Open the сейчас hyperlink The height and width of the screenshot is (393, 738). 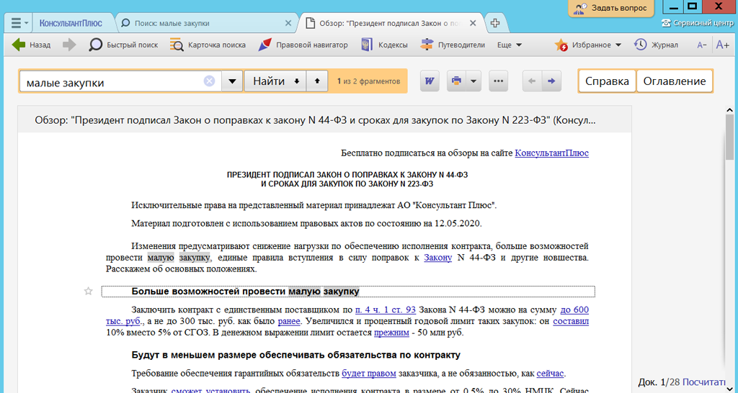click(550, 374)
